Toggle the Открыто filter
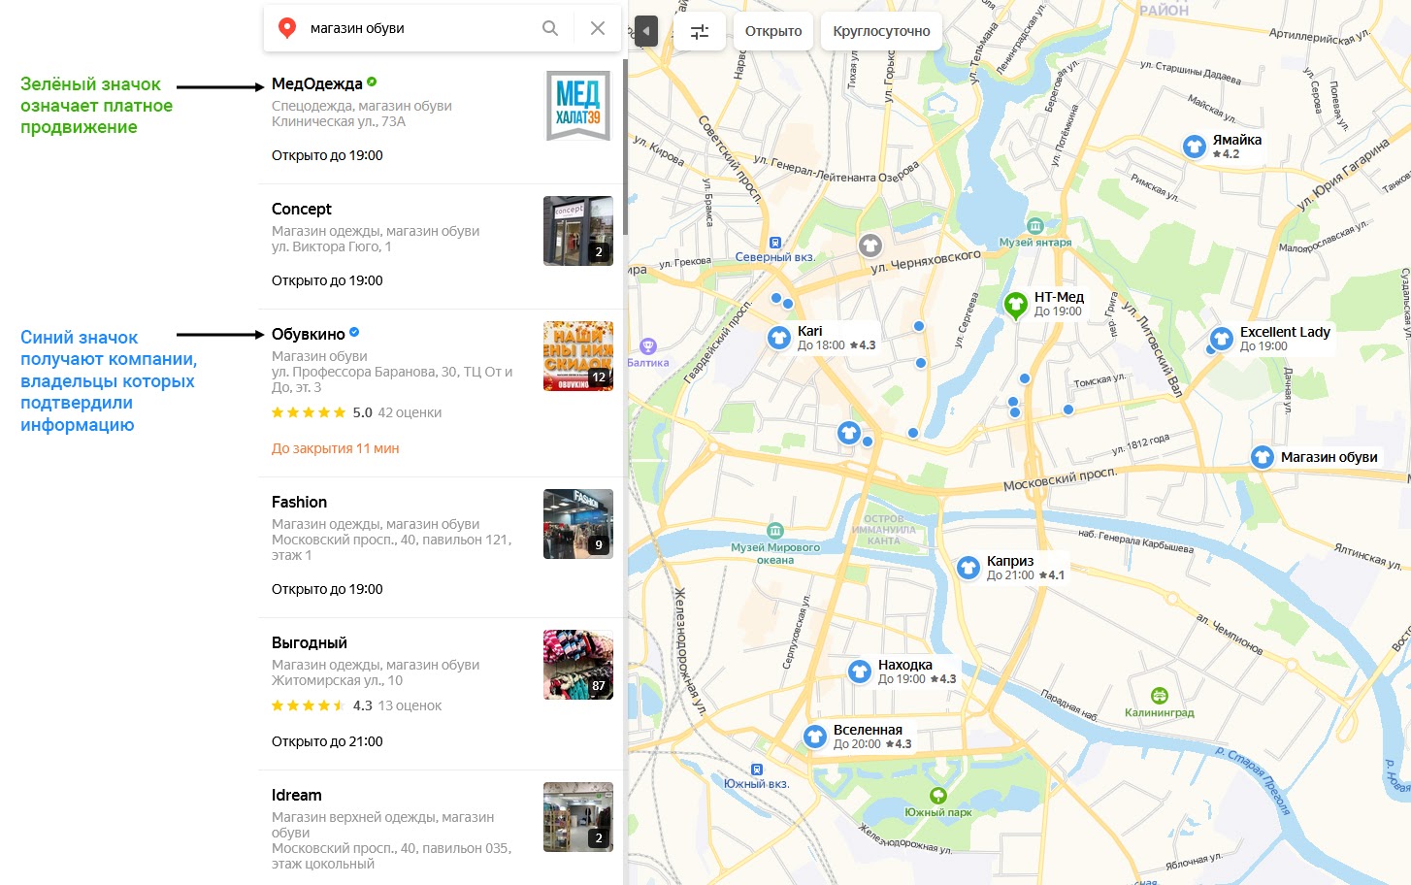1411x885 pixels. point(773,31)
